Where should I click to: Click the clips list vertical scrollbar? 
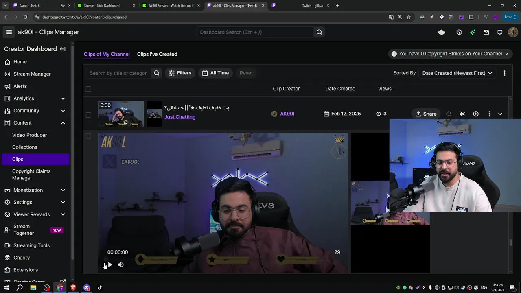[511, 243]
